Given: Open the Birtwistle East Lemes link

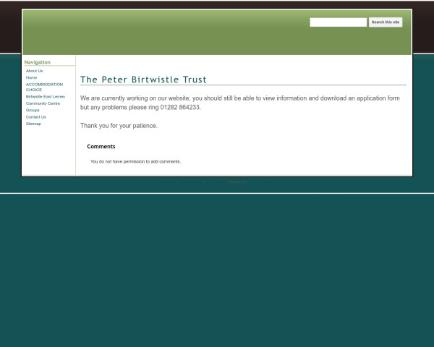Looking at the screenshot, I should click(46, 97).
